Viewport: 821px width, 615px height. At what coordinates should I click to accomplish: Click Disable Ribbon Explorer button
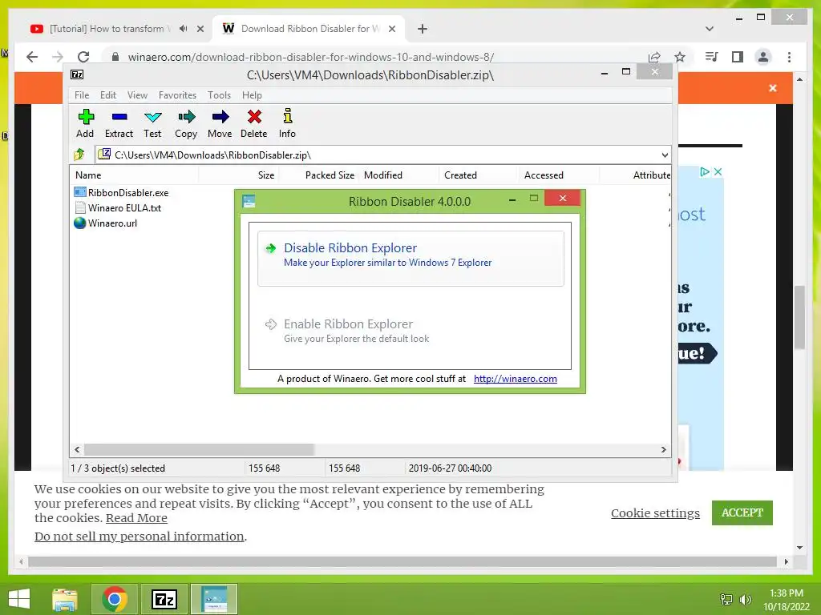click(410, 259)
